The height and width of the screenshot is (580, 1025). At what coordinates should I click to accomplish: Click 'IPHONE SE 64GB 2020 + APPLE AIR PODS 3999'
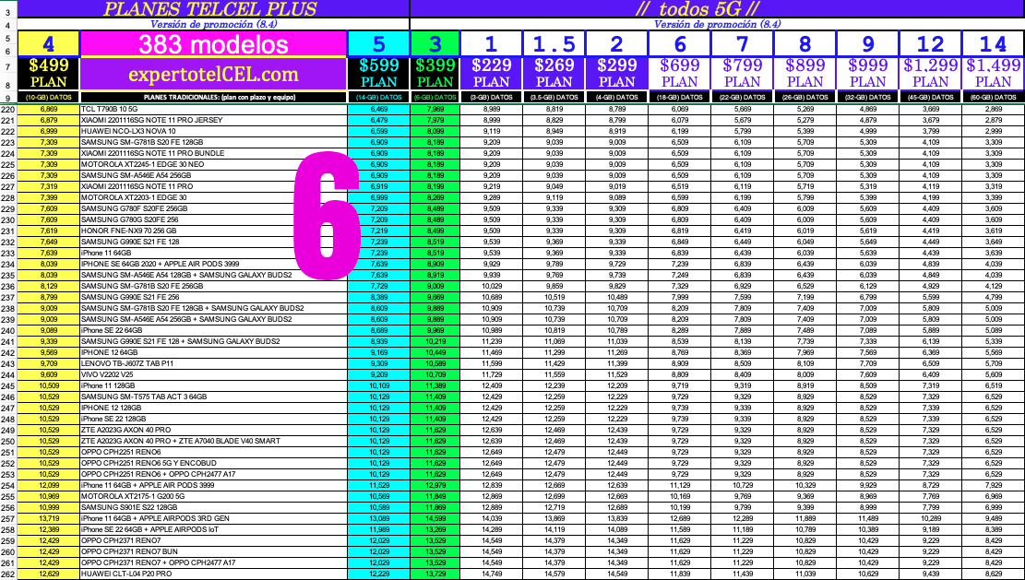pos(213,264)
